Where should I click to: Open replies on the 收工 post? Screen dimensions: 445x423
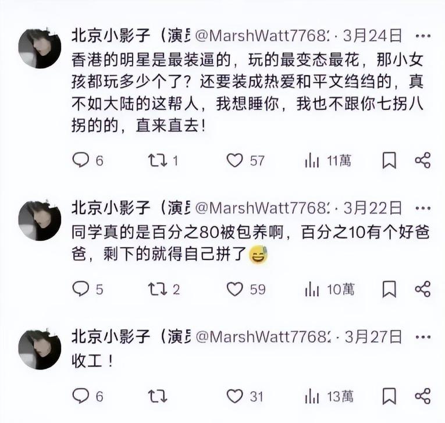(88, 396)
